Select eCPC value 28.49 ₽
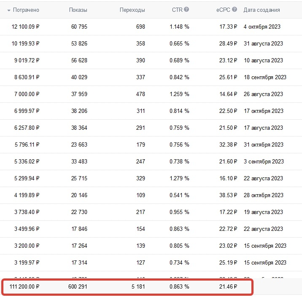This screenshot has width=302, height=297. tap(228, 43)
